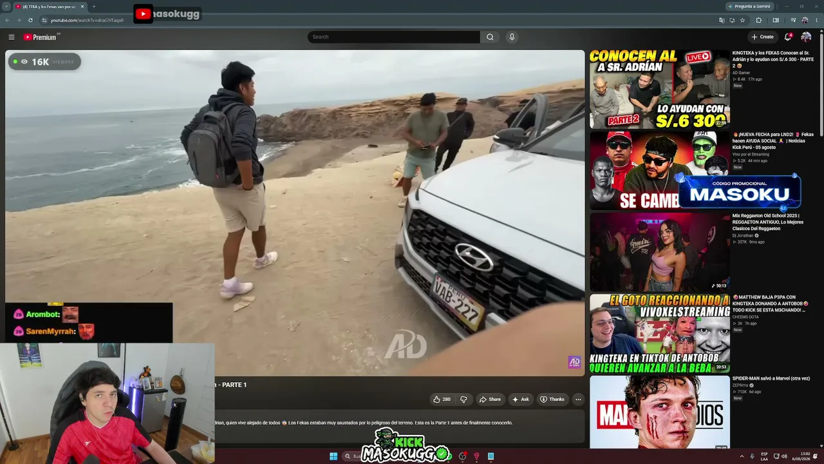Reload the page in Chrome
This screenshot has width=824, height=464.
pyautogui.click(x=30, y=20)
